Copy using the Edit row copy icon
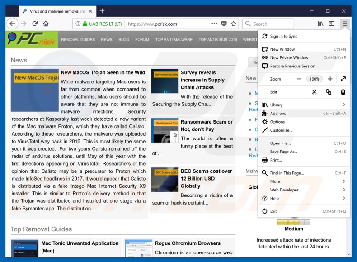Image resolution: width=357 pixels, height=262 pixels. [x=329, y=92]
